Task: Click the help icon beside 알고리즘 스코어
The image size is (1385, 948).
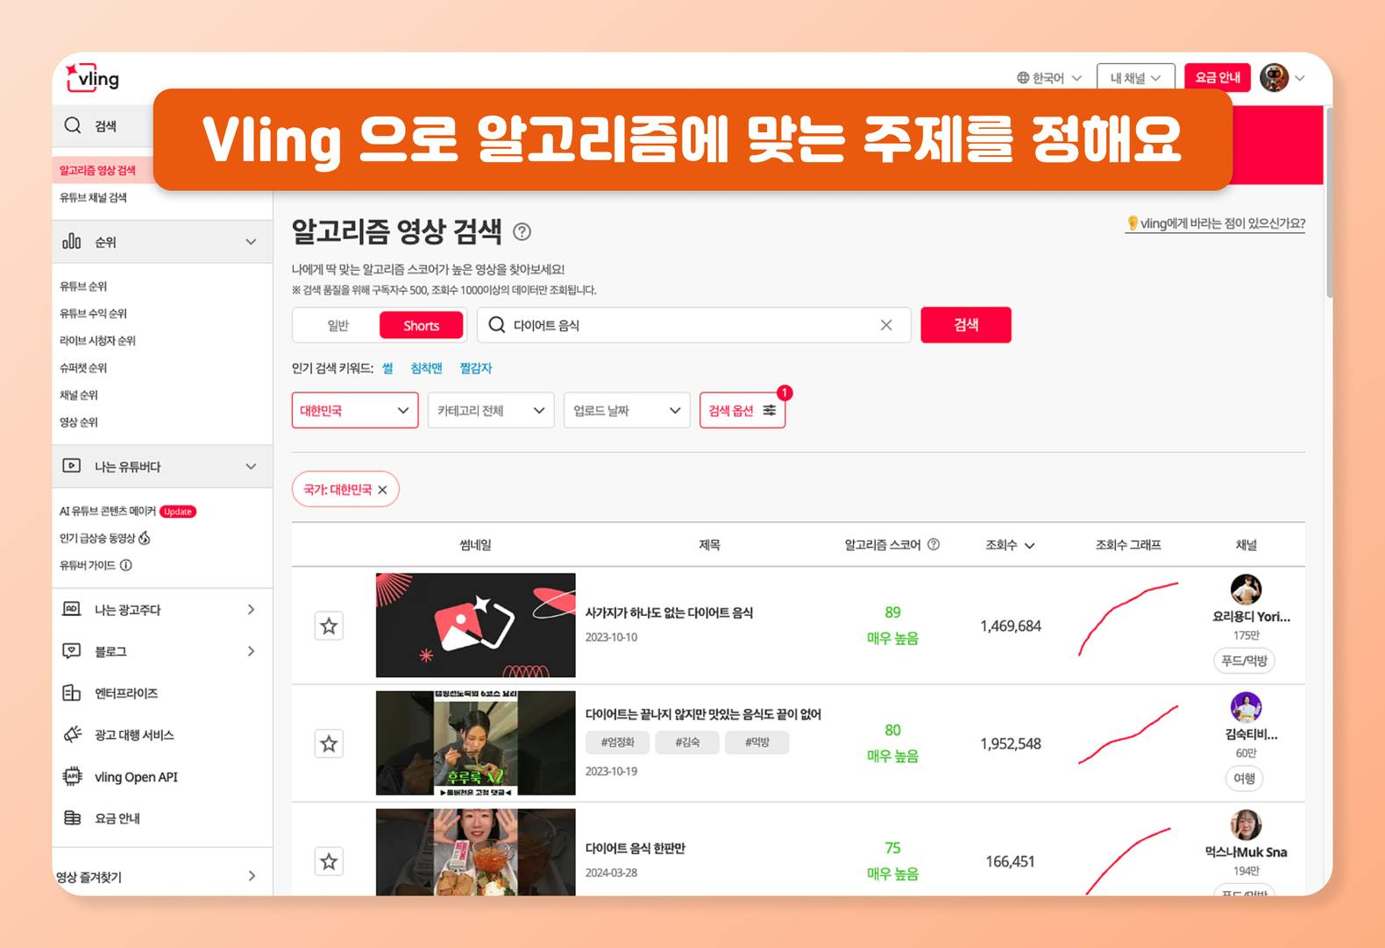Action: [934, 544]
